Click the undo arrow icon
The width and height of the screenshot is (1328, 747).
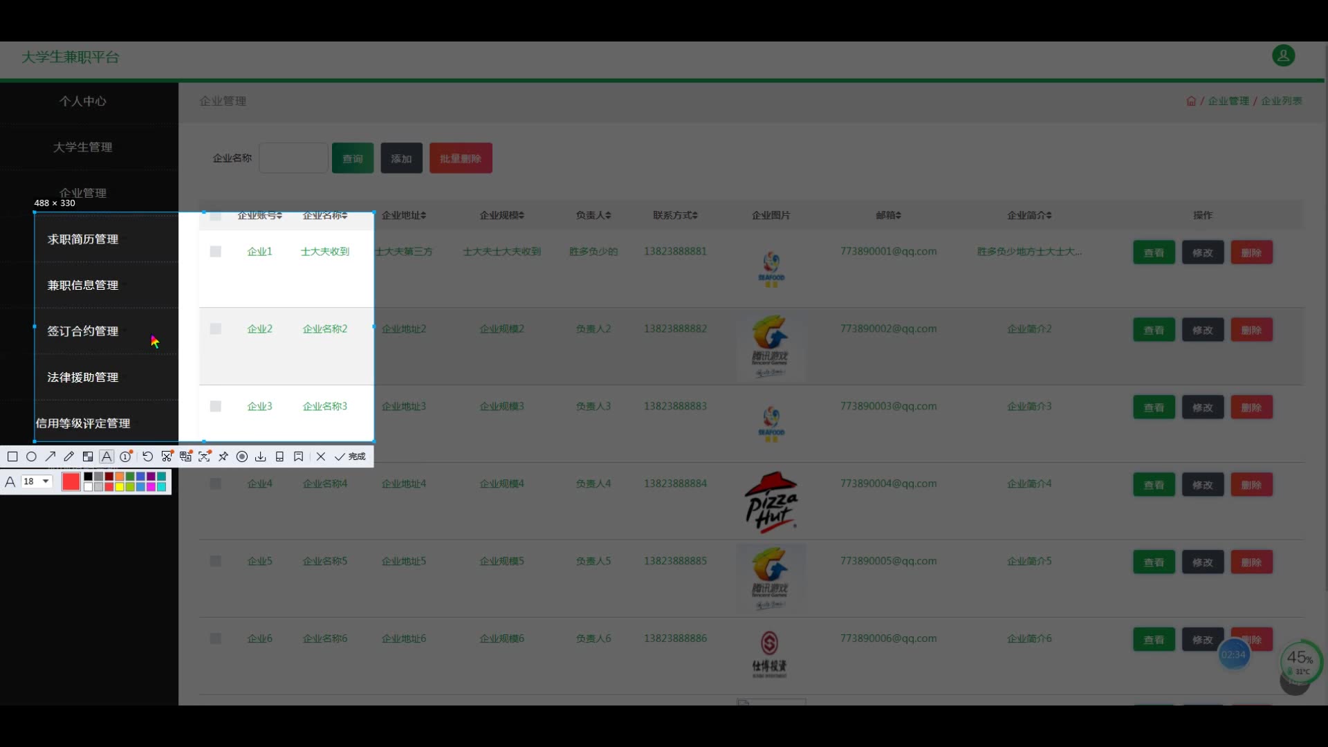[147, 456]
